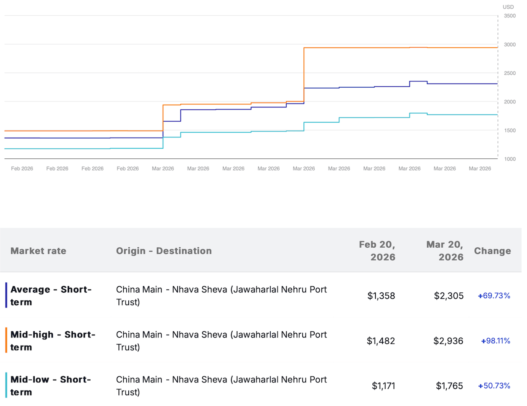Click the 3000 y-axis tick label
Viewport: 527px width, 406px height.
tap(509, 45)
